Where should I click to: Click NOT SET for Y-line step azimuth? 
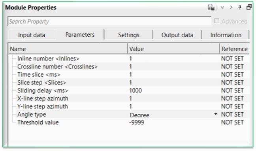tap(232, 106)
